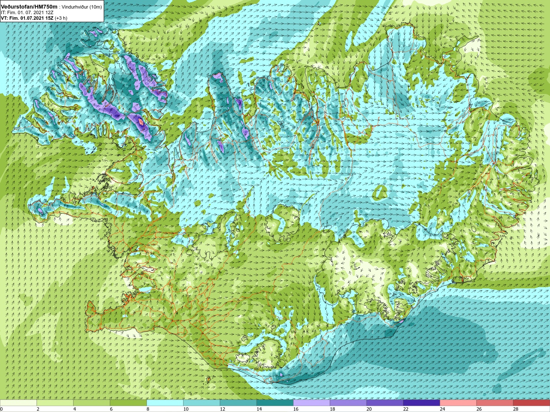550x412 pixels.
Task: Click the legend value 24
Action: pyautogui.click(x=442, y=409)
